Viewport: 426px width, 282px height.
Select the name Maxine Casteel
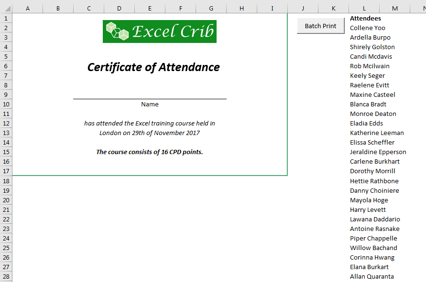coord(372,94)
